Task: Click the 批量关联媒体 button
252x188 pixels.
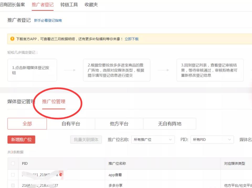Action: coord(86,140)
